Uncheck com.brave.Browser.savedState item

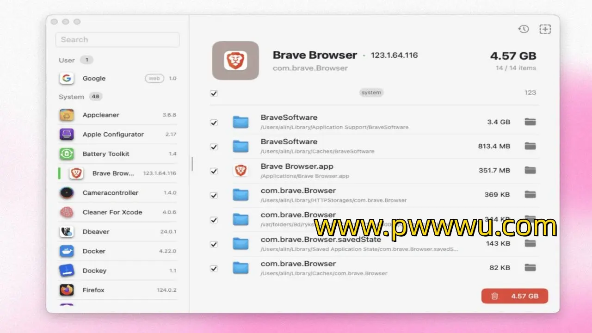coord(214,244)
